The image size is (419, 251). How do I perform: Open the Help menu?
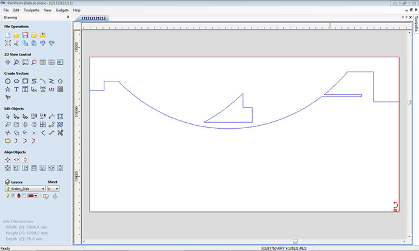tap(76, 10)
